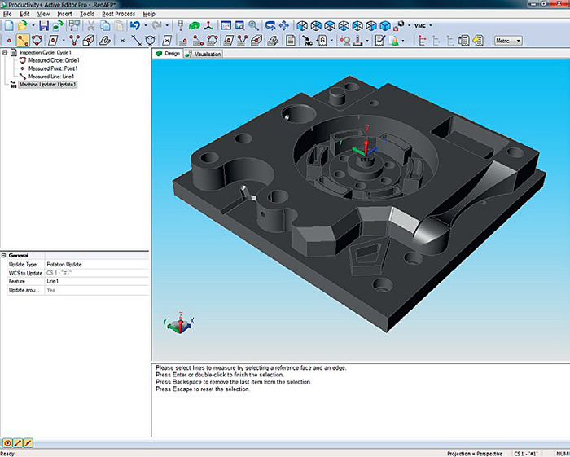The height and width of the screenshot is (457, 570).
Task: Open the Metric units dropdown
Action: (508, 41)
